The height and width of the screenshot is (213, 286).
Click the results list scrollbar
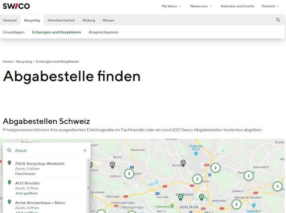pos(89,187)
